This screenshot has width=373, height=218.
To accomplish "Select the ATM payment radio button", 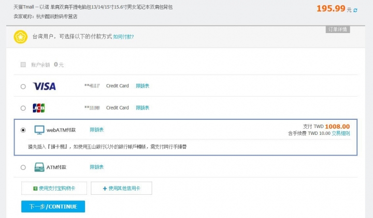I will [x=23, y=167].
